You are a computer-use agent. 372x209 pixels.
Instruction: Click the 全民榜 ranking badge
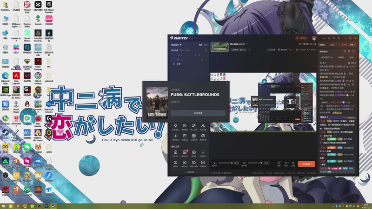[x=272, y=50]
